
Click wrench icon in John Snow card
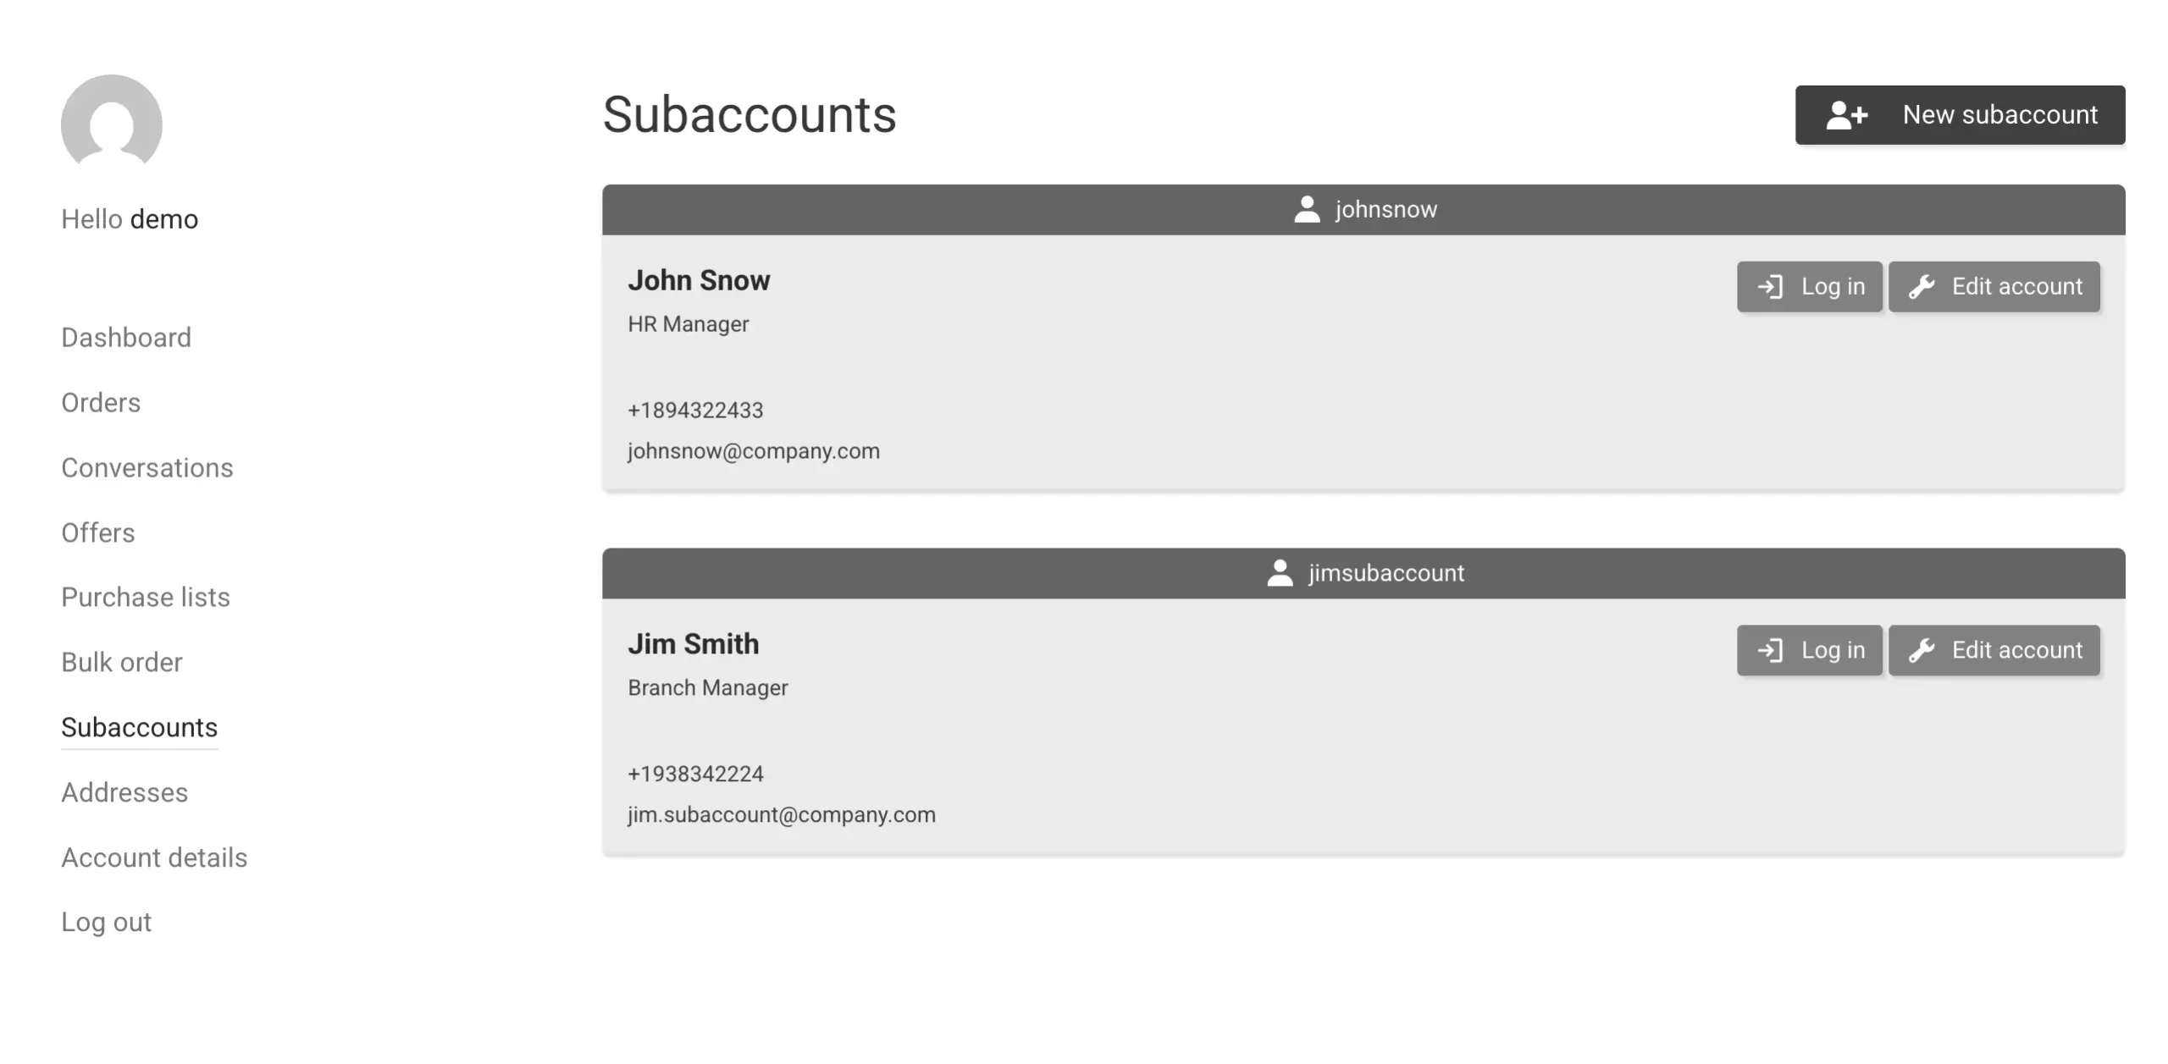tap(1922, 287)
